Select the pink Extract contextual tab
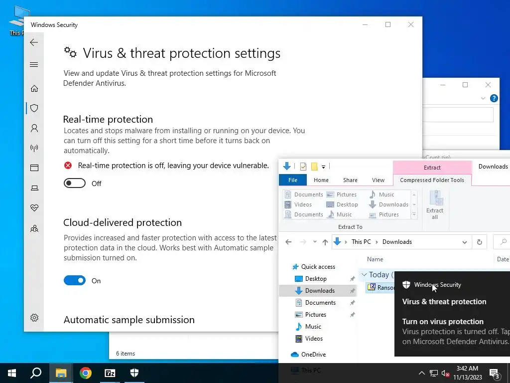510x383 pixels. (432, 168)
